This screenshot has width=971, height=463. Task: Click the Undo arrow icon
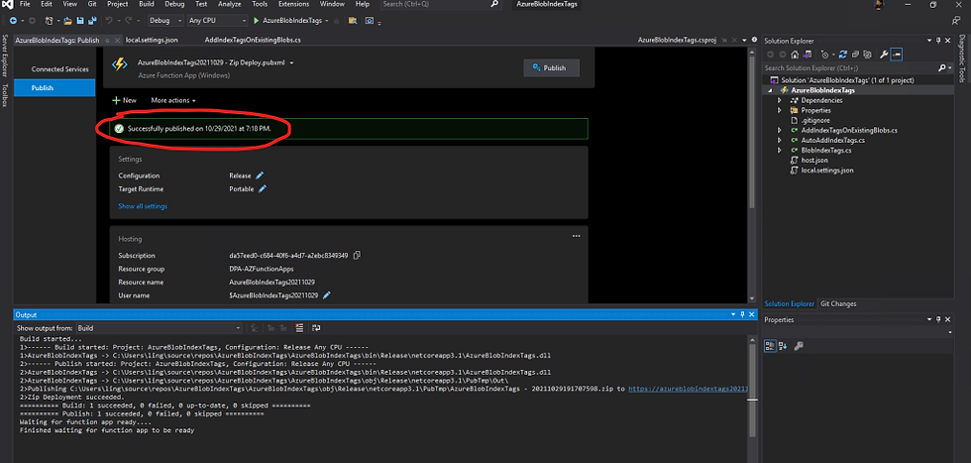109,21
